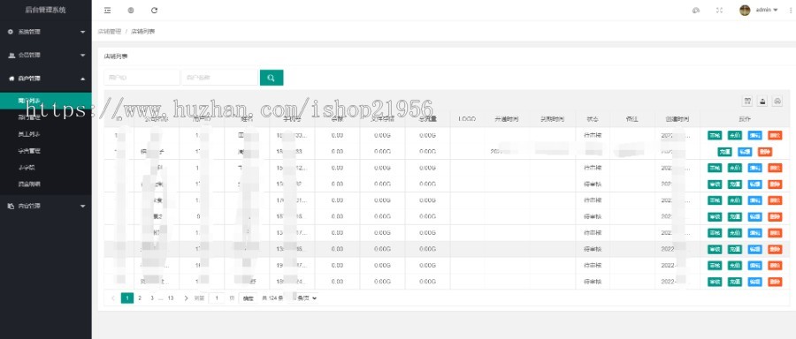Click the 手机号 column header

click(x=293, y=119)
